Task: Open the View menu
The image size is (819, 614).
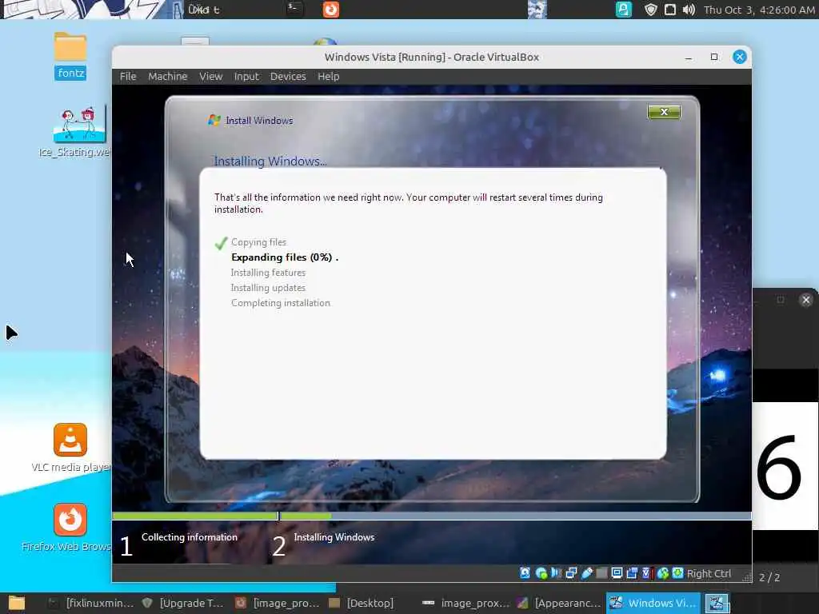Action: tap(210, 76)
